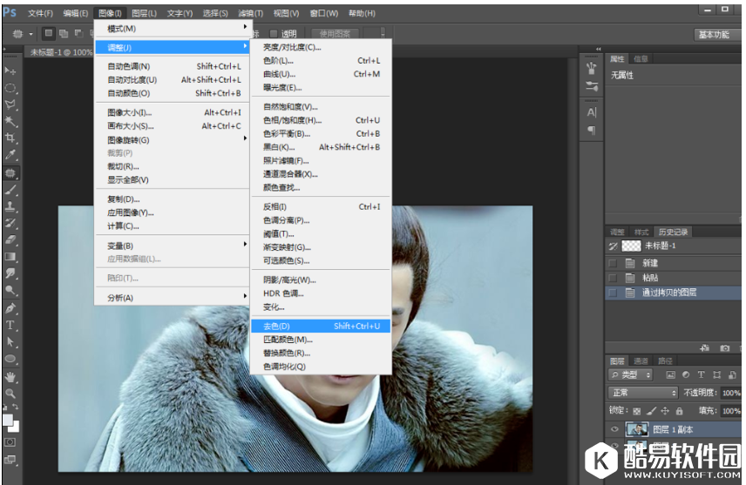Switch to the 通道 channels tab

click(641, 360)
